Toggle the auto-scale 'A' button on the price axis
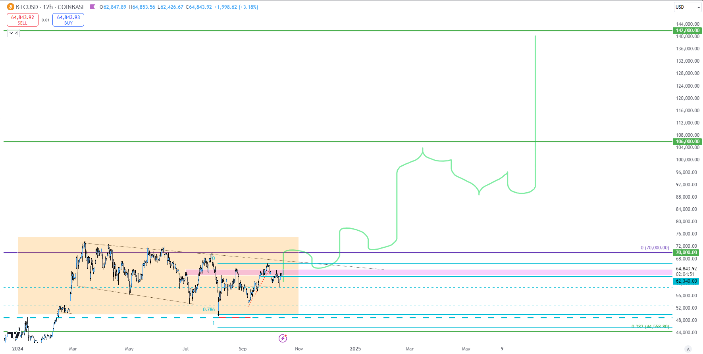703x354 pixels. pos(688,349)
